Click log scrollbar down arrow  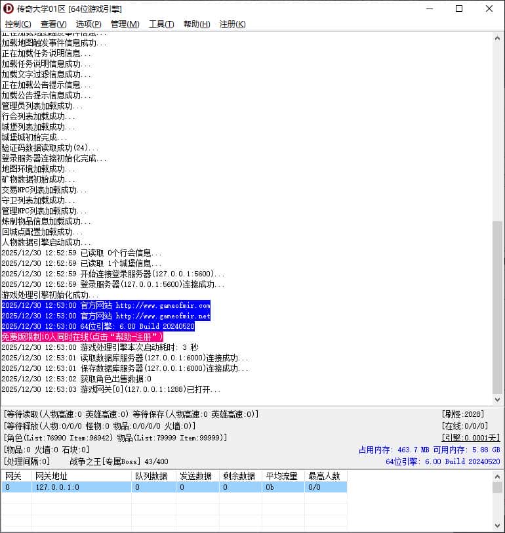click(x=497, y=399)
